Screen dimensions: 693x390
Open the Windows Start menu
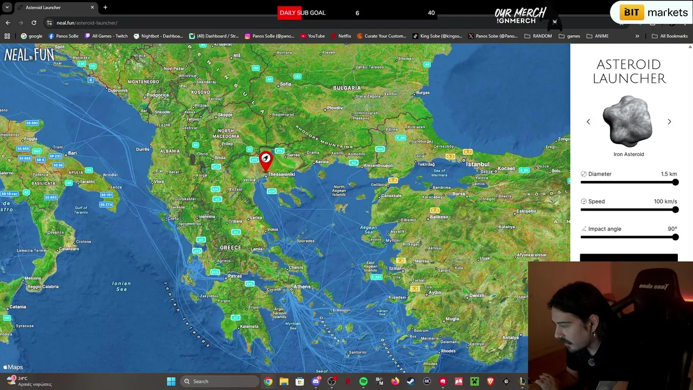171,381
